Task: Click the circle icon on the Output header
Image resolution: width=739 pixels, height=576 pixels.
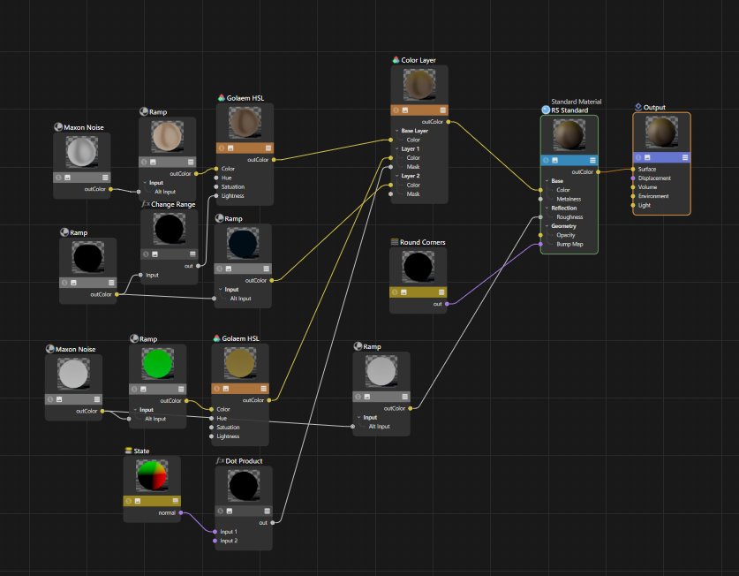Action: (x=638, y=157)
